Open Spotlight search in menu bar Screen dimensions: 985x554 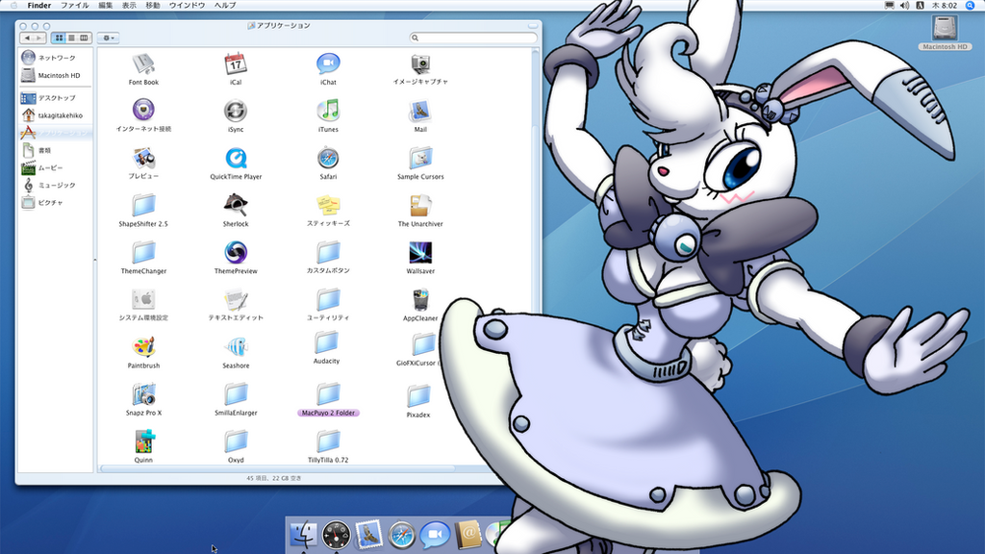tap(970, 5)
